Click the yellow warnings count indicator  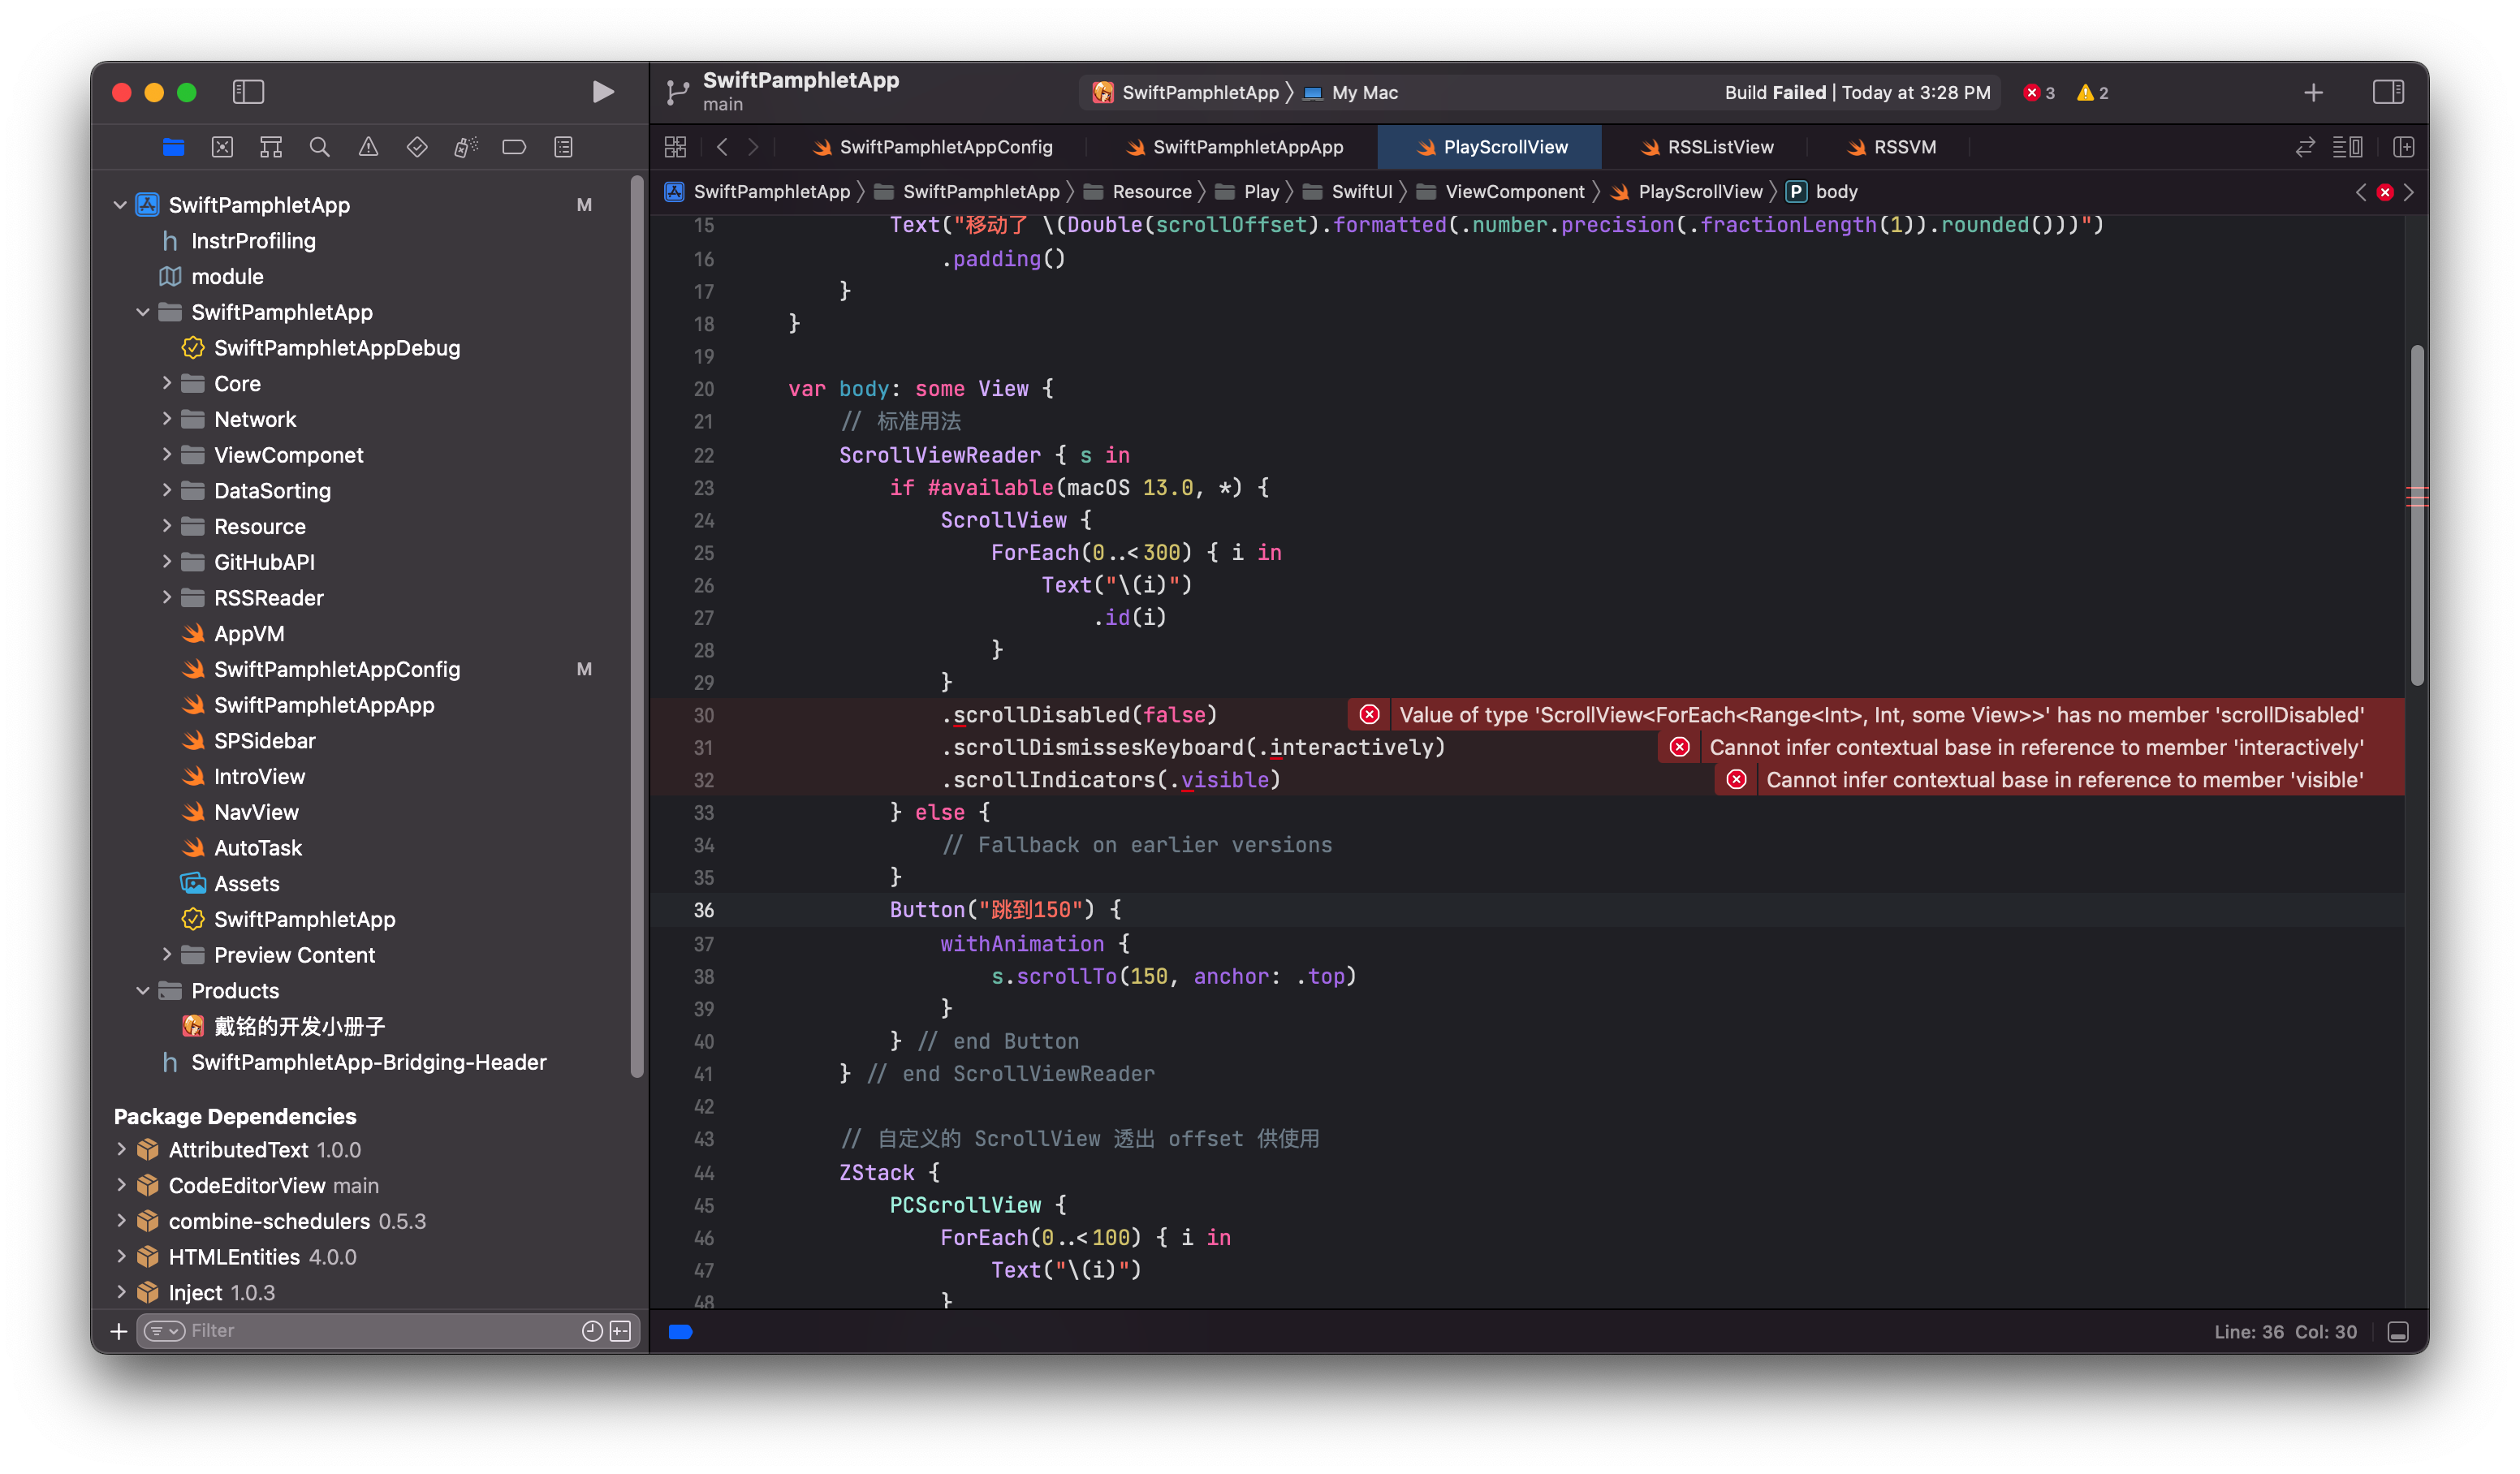click(2092, 93)
